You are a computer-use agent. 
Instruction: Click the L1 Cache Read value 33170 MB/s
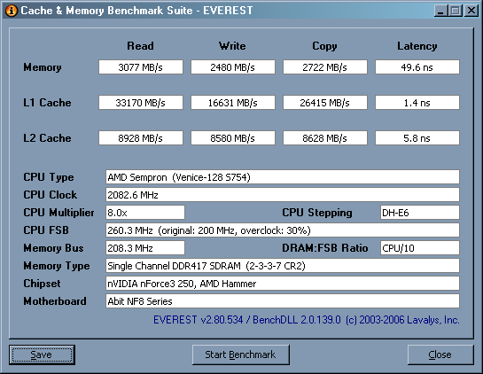coord(141,103)
